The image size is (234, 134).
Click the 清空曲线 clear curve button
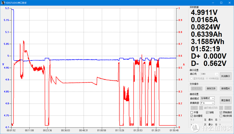[x=225, y=100]
